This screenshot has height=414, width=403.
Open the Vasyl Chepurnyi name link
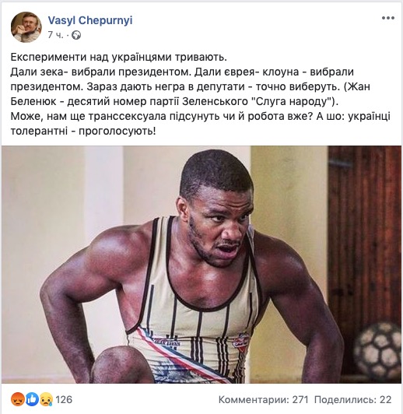coord(90,20)
